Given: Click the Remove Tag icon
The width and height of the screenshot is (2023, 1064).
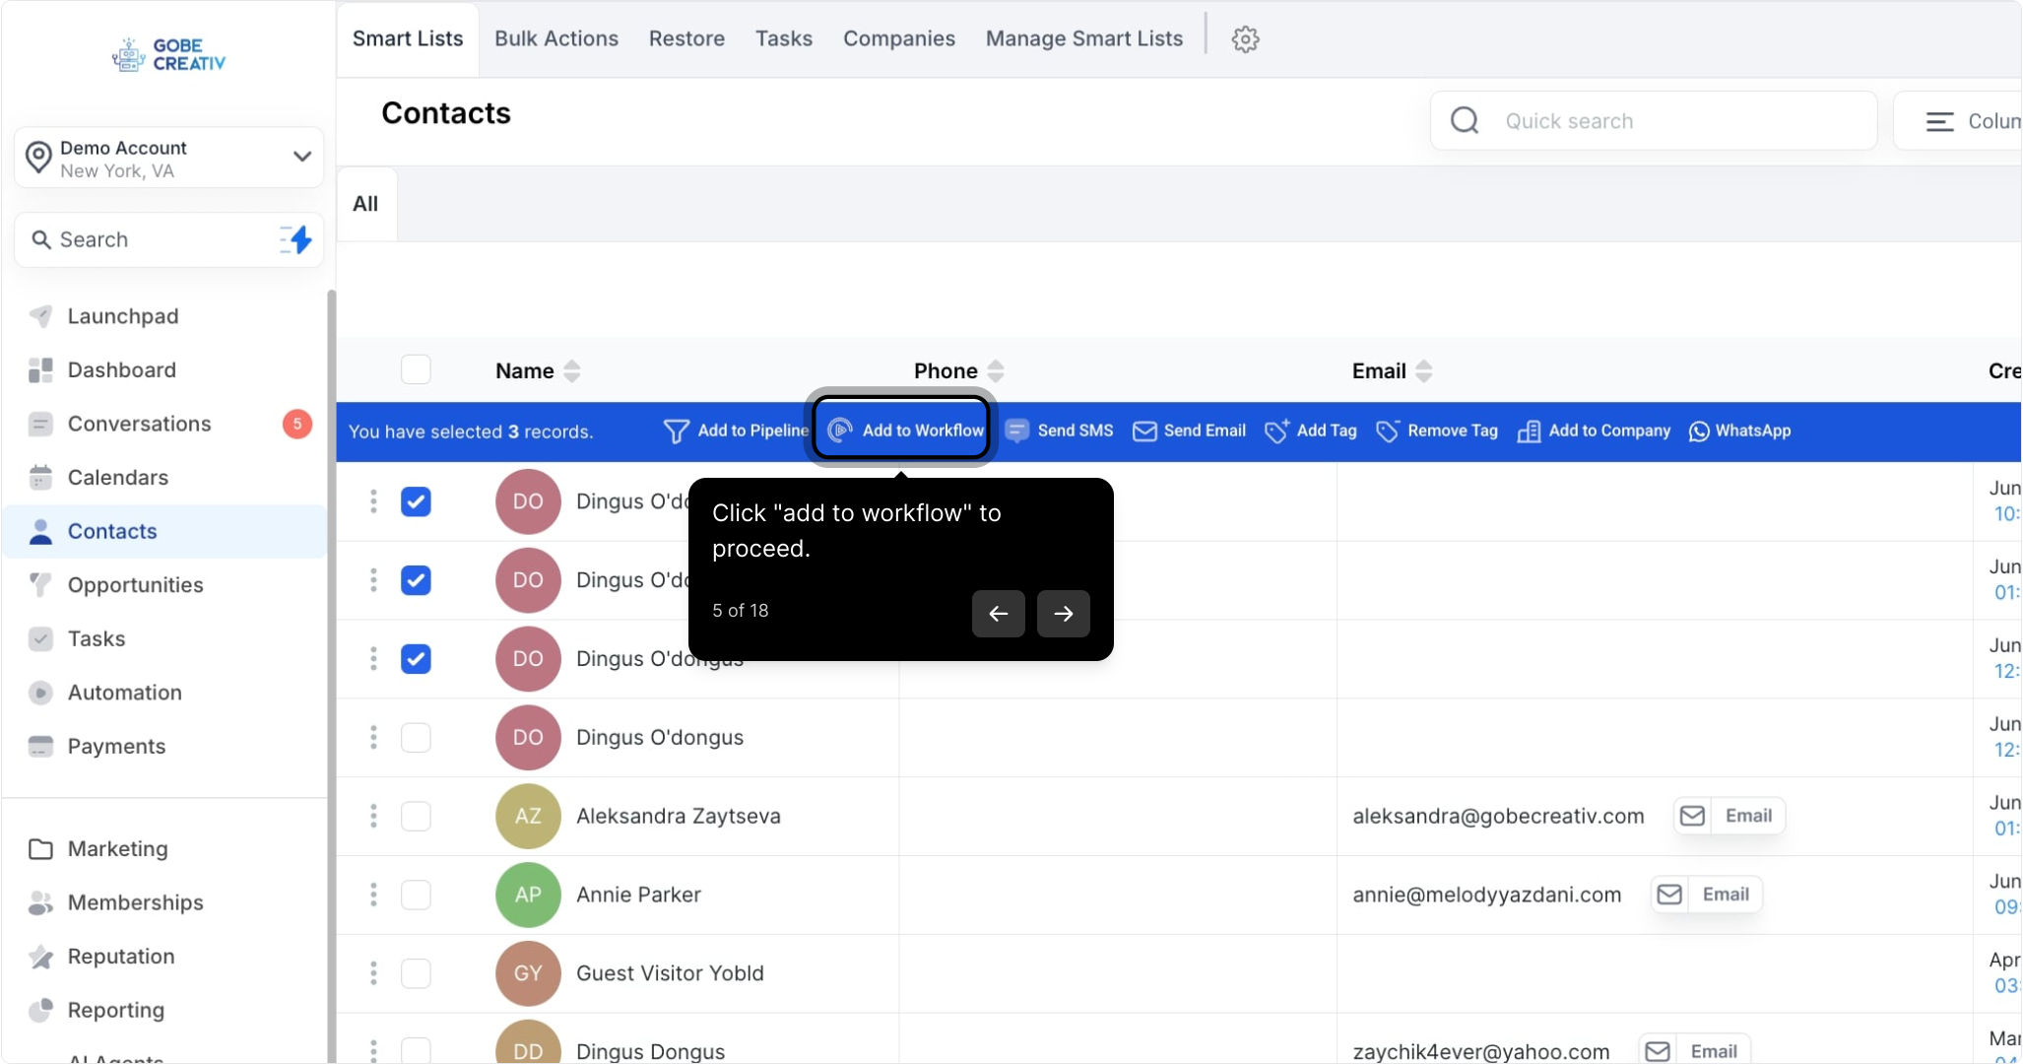Looking at the screenshot, I should pyautogui.click(x=1388, y=431).
